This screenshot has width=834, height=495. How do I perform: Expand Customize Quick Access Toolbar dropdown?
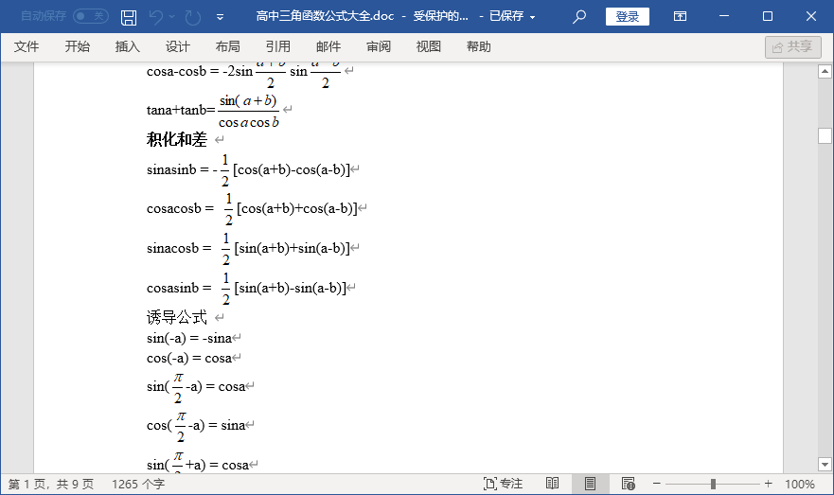pos(221,17)
